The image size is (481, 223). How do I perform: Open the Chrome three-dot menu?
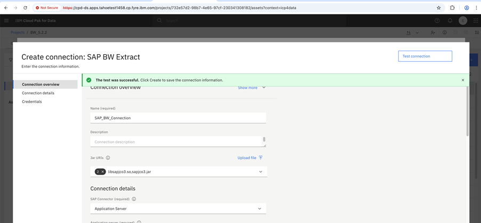476,7
